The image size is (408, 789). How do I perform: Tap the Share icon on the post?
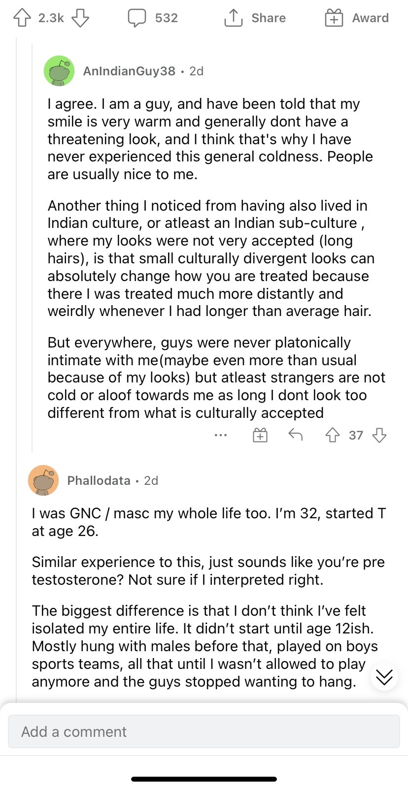[233, 18]
